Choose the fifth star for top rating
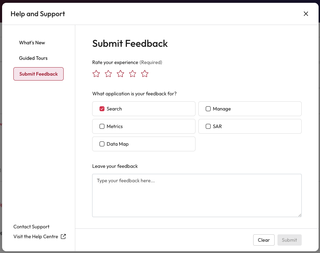Screen dimensions: 320x253 (x=145, y=74)
